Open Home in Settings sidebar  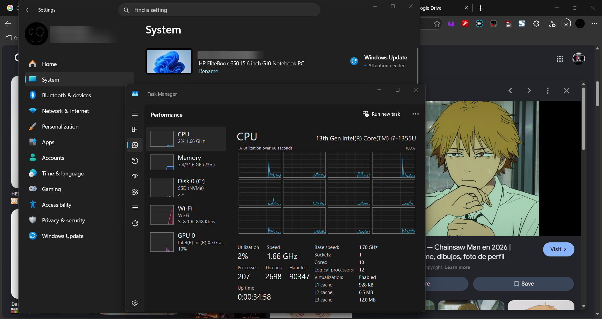(x=79, y=64)
